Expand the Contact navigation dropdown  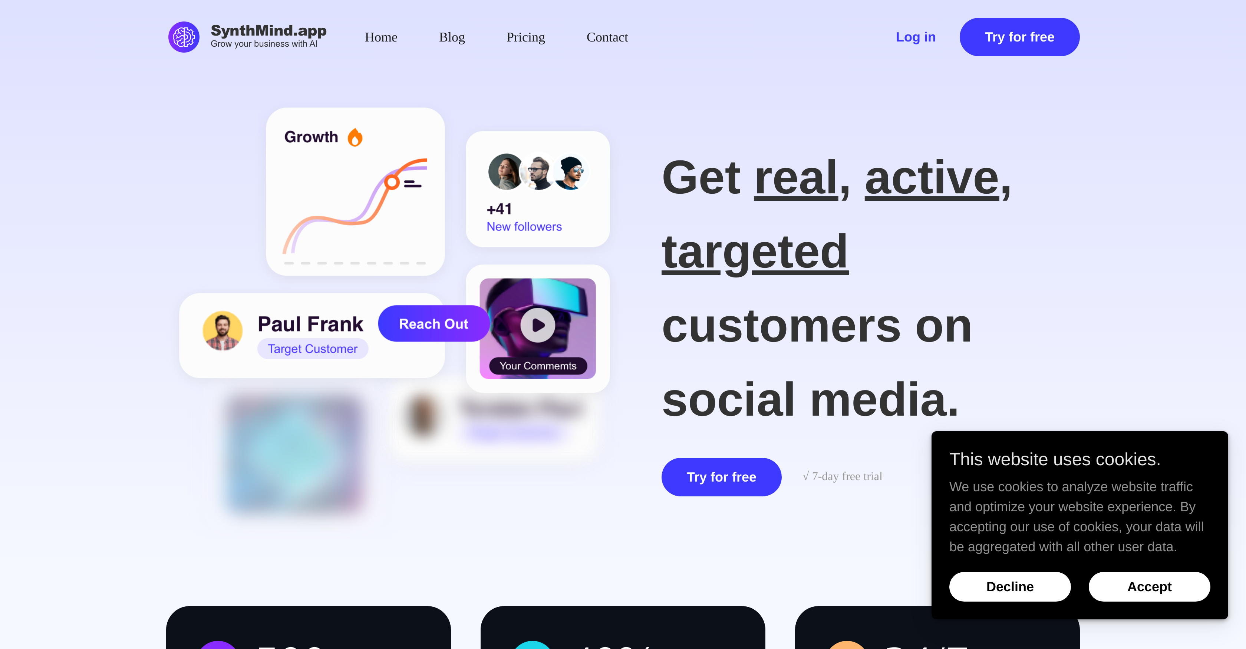click(607, 37)
